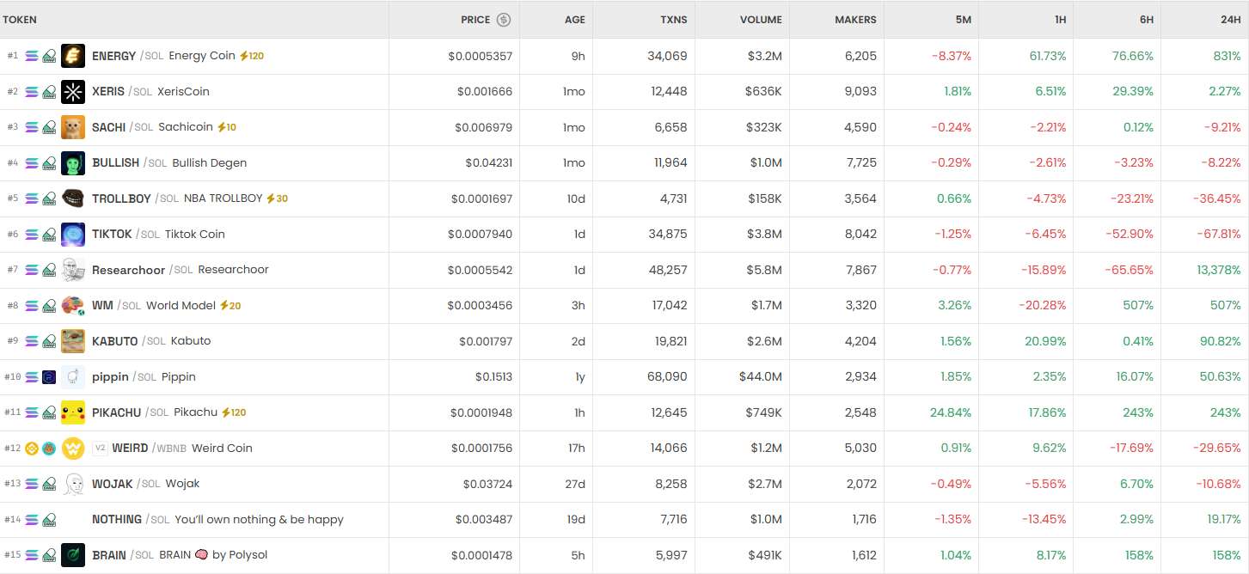Sort table by the VOLUME column header
Screen dimensions: 1249x574
pos(761,20)
